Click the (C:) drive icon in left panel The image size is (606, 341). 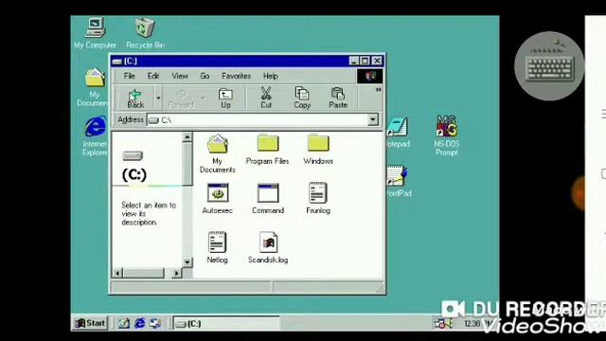click(133, 155)
